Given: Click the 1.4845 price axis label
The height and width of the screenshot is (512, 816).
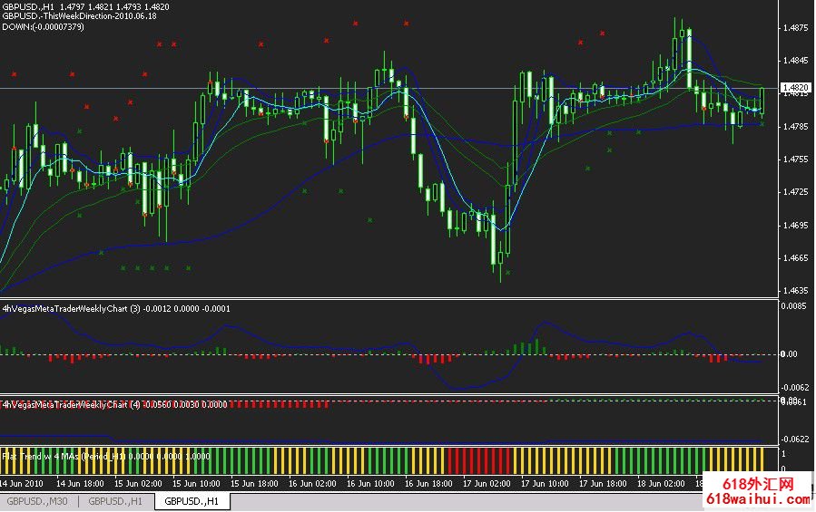Looking at the screenshot, I should (796, 61).
